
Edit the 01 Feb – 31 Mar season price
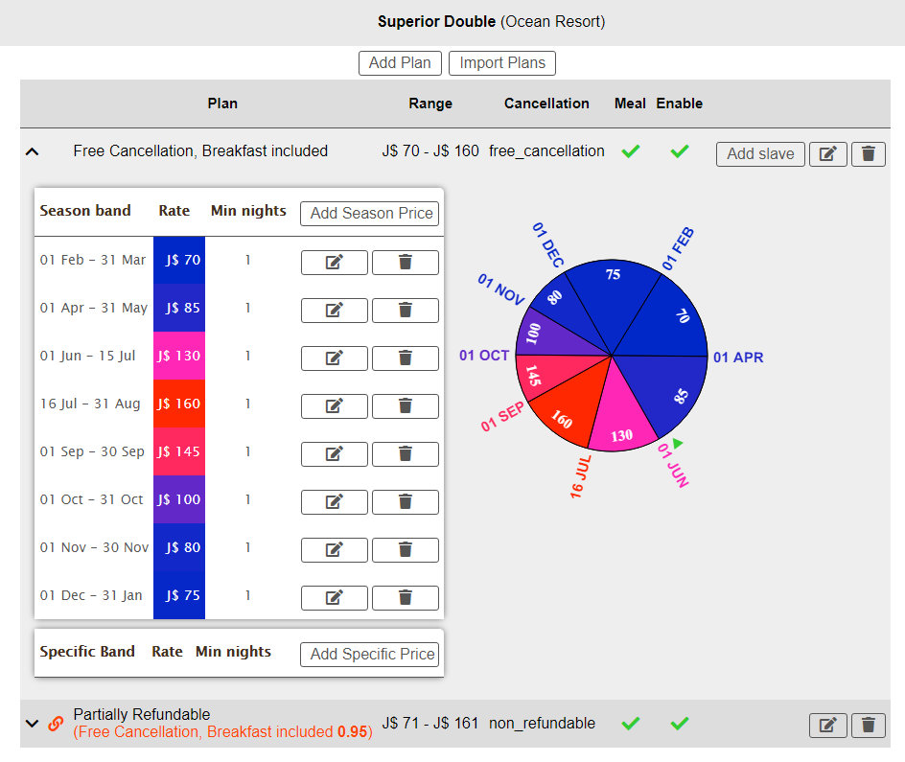335,263
